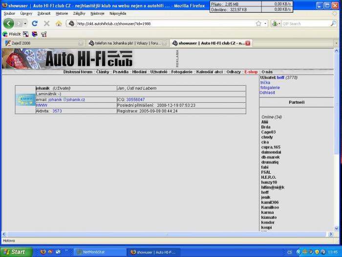Open the Články navigation link
This screenshot has height=257, width=342.
tap(103, 72)
